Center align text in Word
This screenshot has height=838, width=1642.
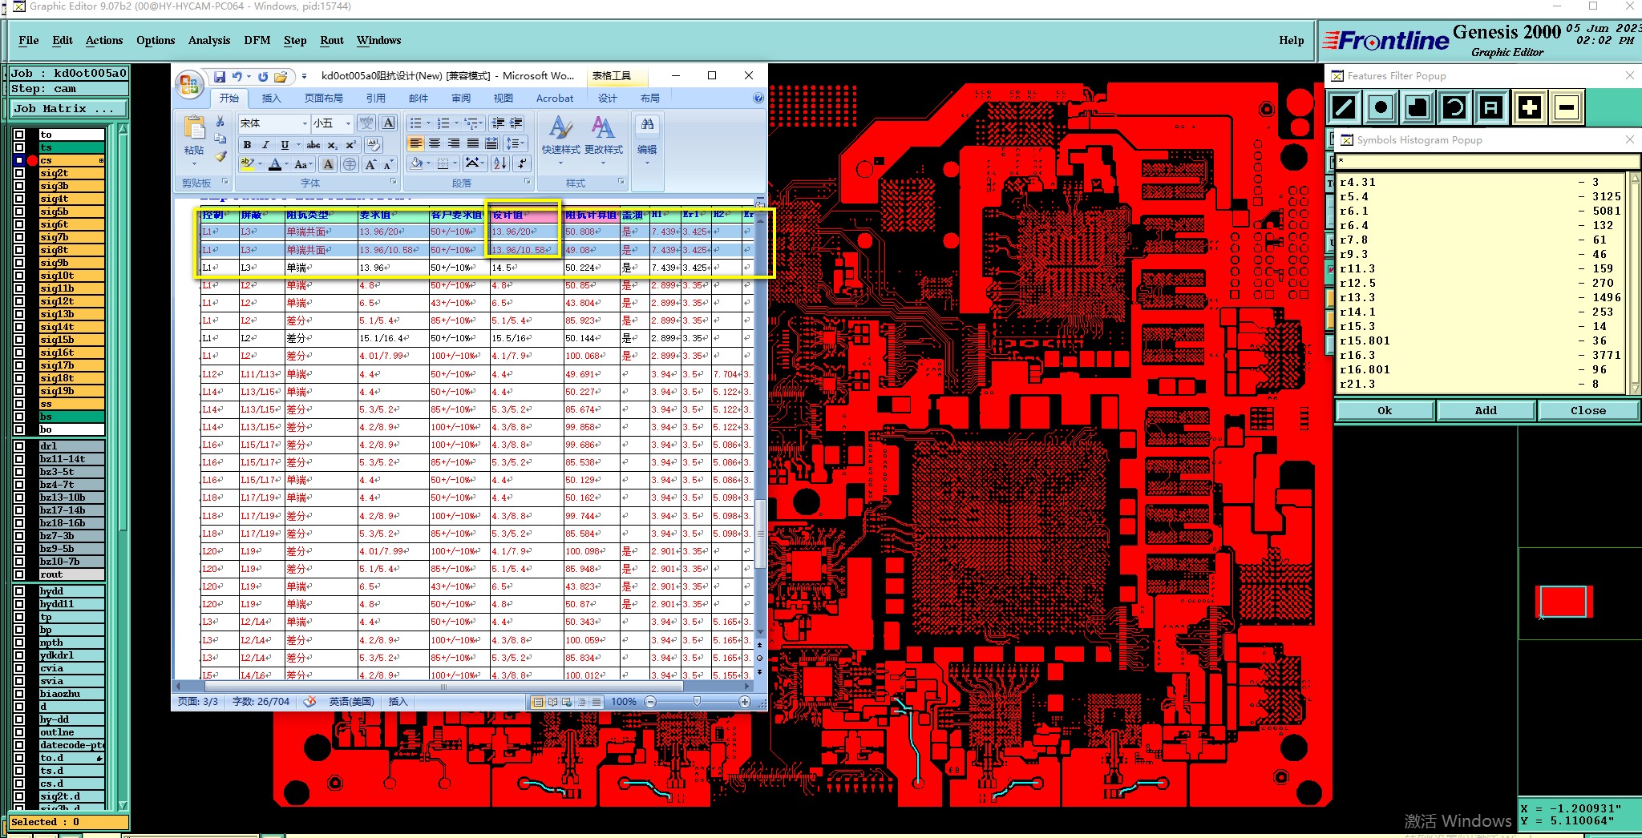coord(435,143)
